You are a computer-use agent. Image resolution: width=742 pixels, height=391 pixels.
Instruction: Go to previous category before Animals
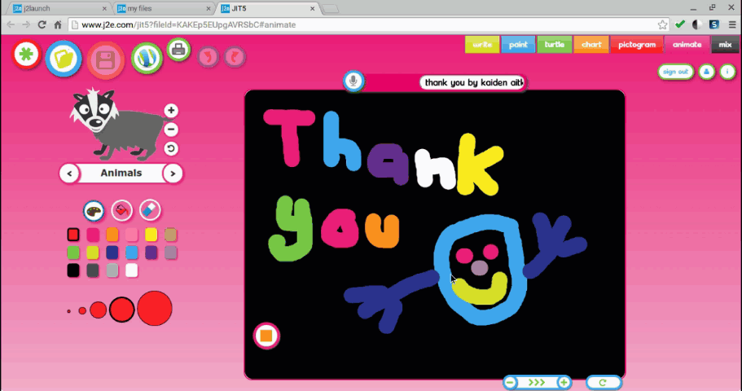[69, 174]
